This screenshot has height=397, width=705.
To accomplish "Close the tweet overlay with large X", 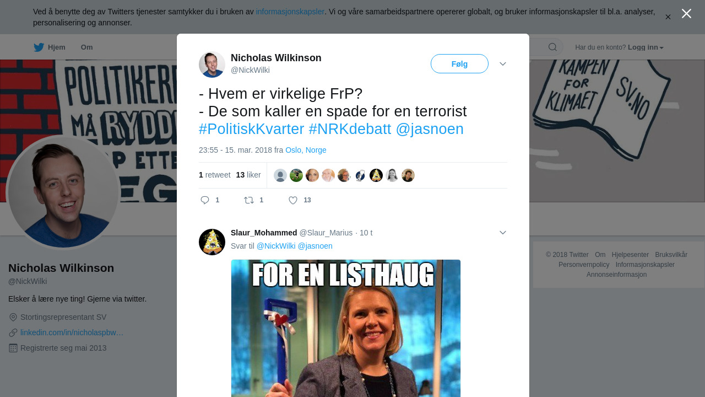I will tap(686, 14).
